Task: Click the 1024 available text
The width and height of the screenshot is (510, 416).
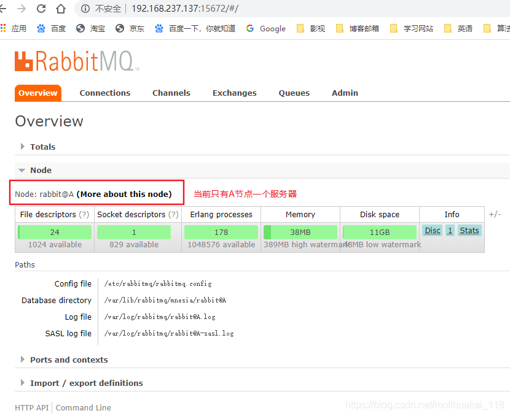Action: click(x=55, y=245)
